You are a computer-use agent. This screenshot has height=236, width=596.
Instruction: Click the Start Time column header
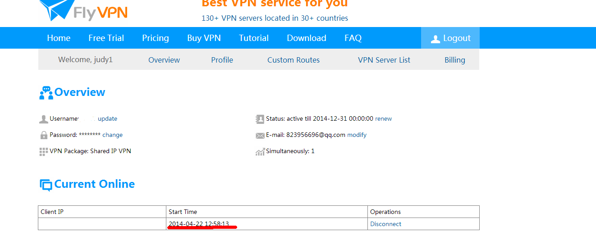pyautogui.click(x=183, y=212)
